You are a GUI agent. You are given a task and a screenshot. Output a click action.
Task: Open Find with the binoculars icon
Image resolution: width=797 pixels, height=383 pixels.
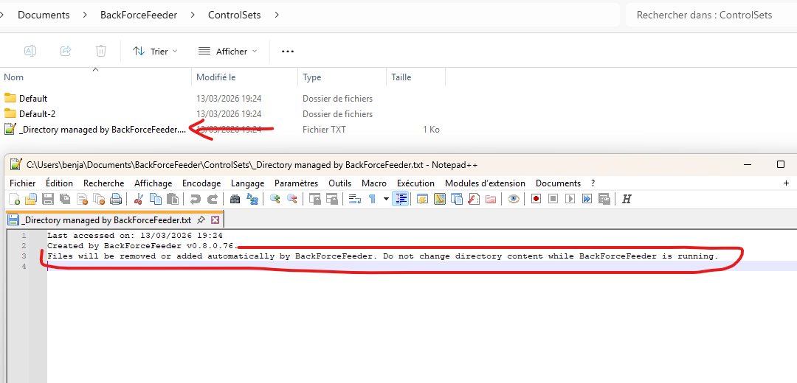tap(235, 199)
